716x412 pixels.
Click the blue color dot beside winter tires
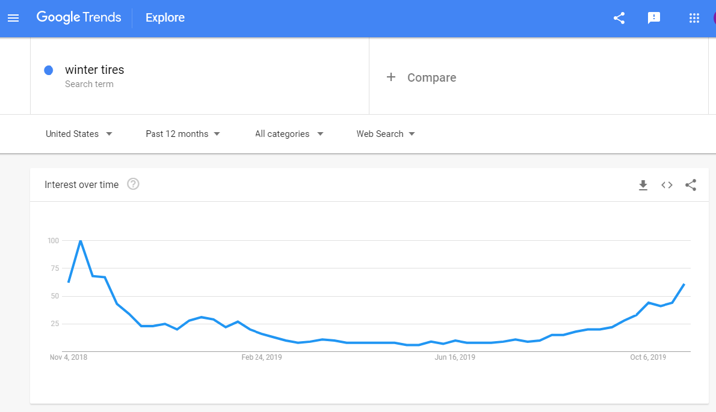48,70
